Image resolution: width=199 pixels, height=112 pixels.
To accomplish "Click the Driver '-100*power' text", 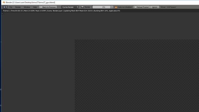I will tap(169, 7).
